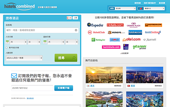Open the 免費下載行動APP link
Image resolution: width=170 pixels, height=107 pixels.
pos(150,3)
